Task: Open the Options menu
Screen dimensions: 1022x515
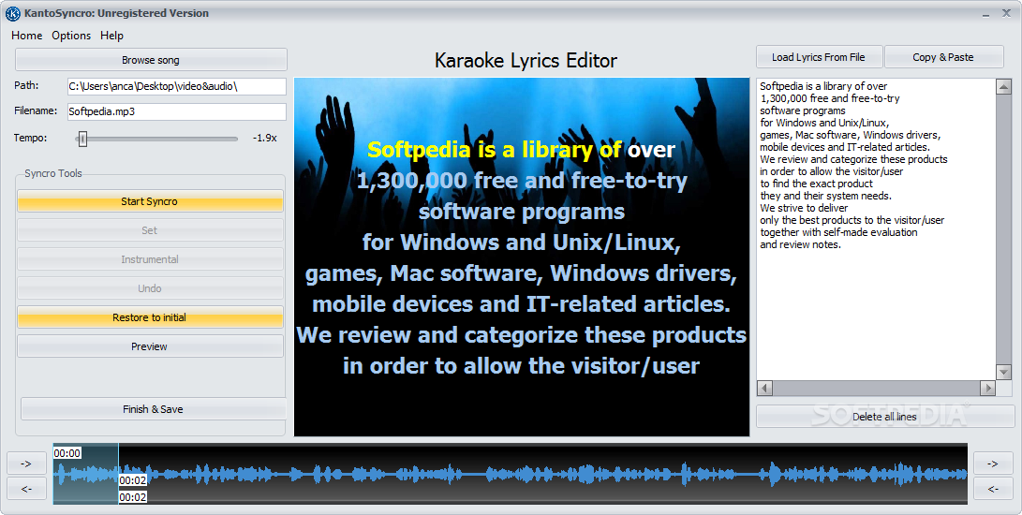Action: pyautogui.click(x=71, y=36)
